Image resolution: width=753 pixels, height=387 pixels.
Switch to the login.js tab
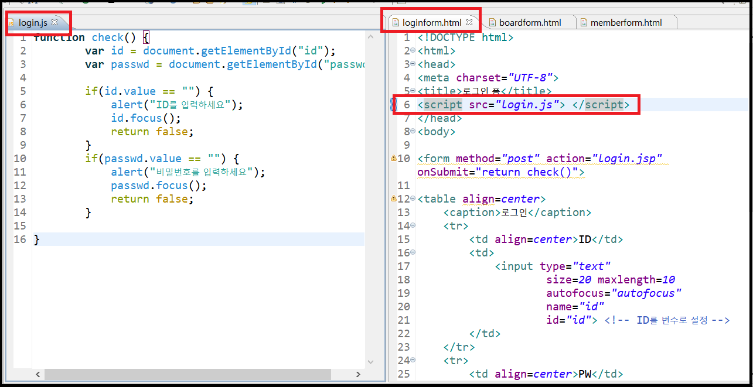[x=33, y=23]
